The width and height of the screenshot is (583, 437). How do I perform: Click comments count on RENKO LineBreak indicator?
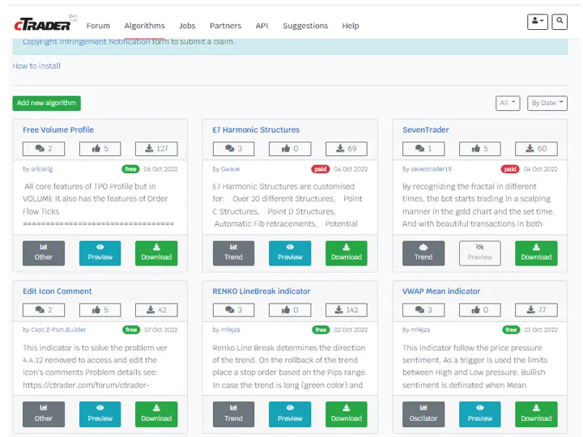(x=233, y=310)
